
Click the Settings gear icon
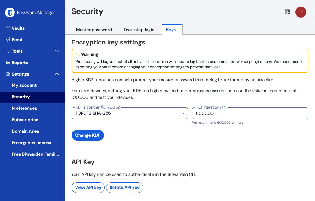(x=8, y=74)
